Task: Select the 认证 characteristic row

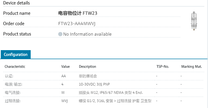Action: pos(9,76)
